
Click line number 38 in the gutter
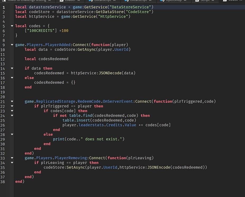click(x=3, y=182)
